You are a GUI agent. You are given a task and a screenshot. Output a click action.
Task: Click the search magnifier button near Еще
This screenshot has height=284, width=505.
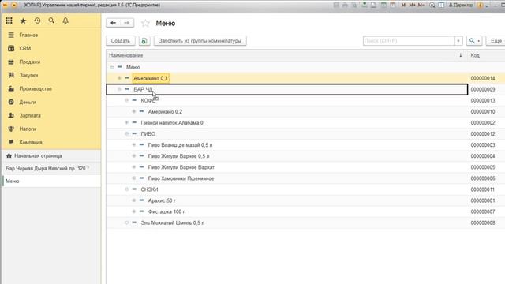pos(473,40)
